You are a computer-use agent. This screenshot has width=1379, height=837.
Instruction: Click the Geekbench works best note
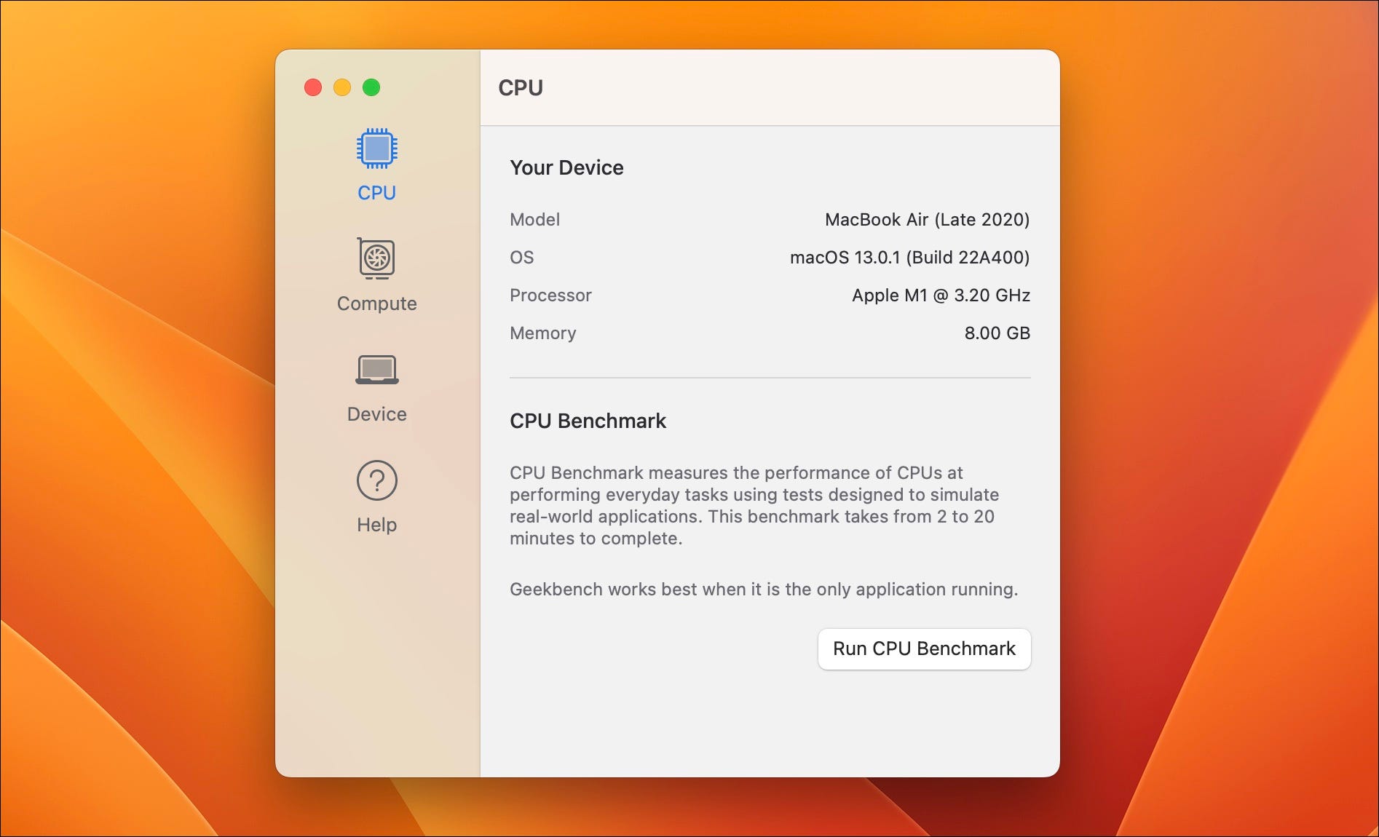click(764, 590)
